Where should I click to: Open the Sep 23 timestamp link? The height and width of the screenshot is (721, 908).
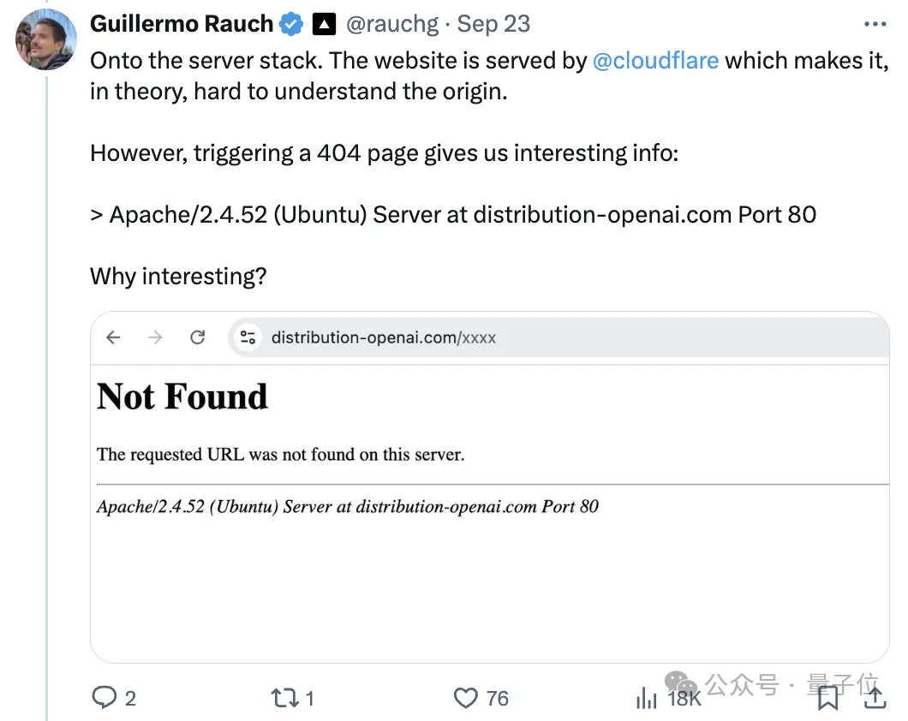click(x=493, y=24)
